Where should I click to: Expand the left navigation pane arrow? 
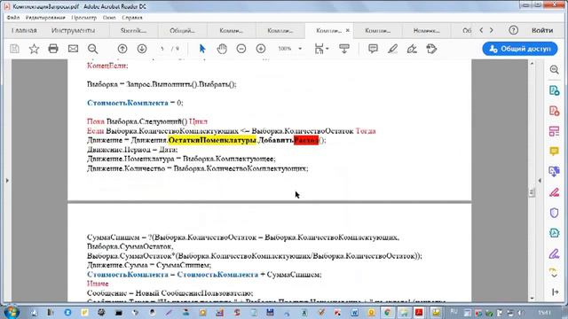click(7, 180)
